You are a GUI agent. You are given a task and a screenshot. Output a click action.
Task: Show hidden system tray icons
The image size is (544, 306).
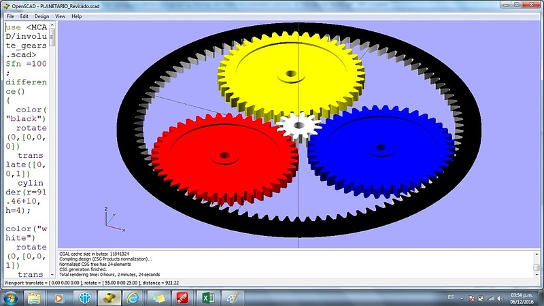(x=462, y=299)
